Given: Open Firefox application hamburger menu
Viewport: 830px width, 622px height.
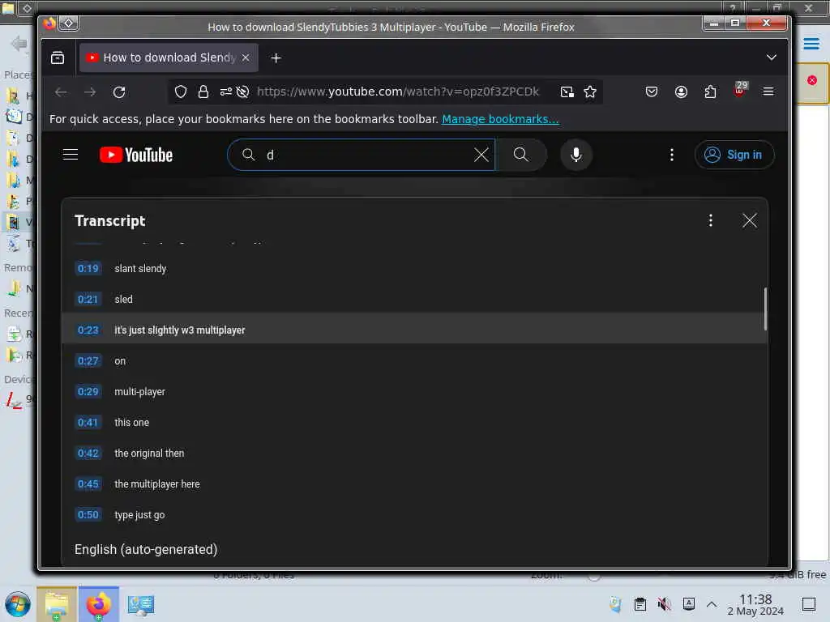Looking at the screenshot, I should 768,92.
